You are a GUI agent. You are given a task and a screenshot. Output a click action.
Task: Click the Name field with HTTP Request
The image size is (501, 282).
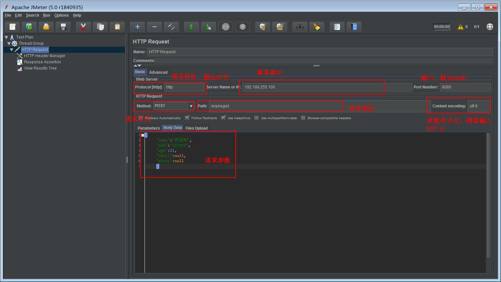[x=320, y=52]
